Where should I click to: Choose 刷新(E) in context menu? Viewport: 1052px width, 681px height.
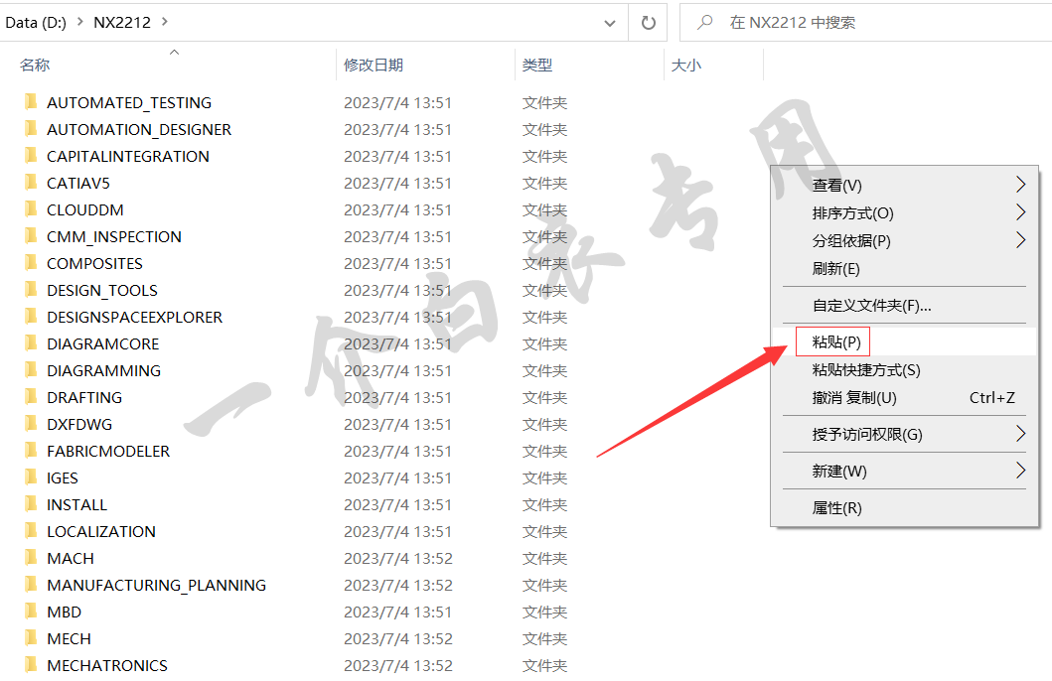904,269
